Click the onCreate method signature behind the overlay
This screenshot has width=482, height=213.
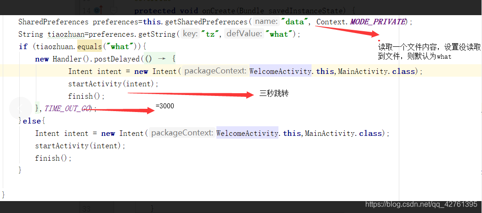[x=244, y=11]
